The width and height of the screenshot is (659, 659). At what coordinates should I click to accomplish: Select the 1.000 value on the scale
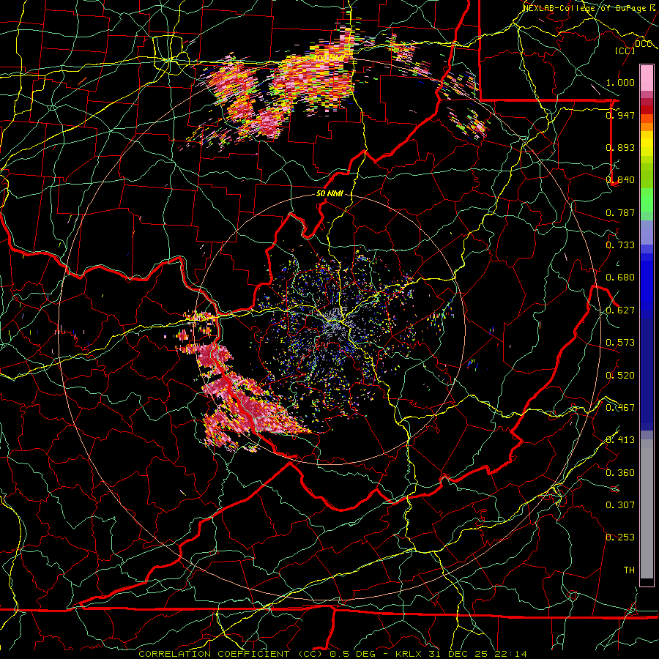click(620, 82)
